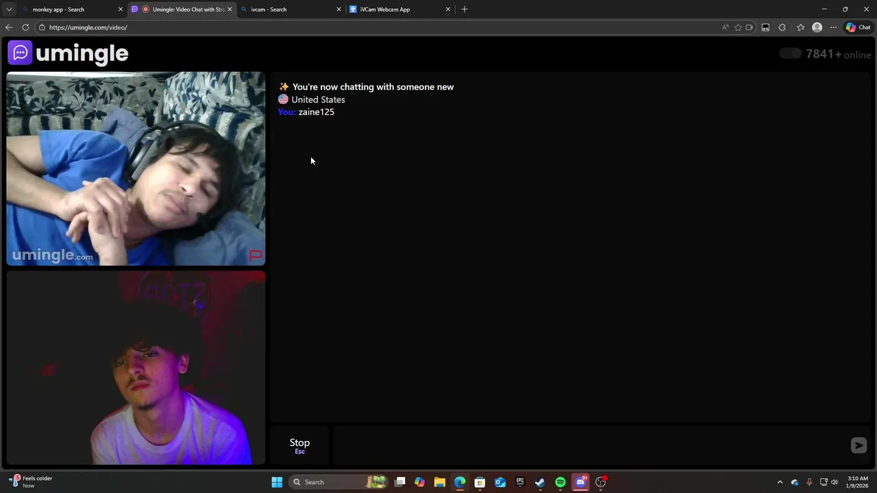Click the microphone in-use tray icon

(x=809, y=482)
